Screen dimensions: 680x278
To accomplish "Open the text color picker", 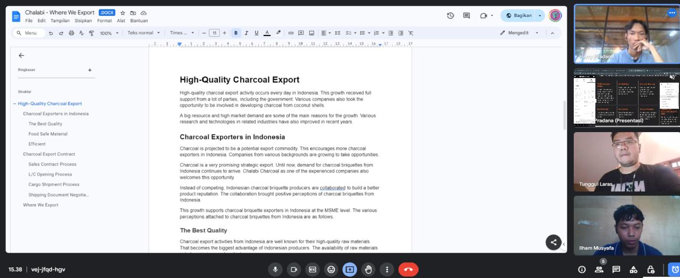I will click(267, 33).
